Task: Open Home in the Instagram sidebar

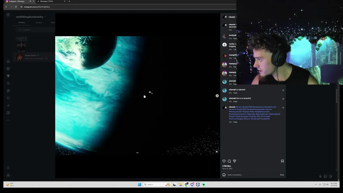Action: click(8, 61)
